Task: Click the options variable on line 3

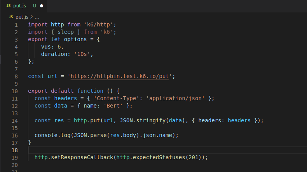Action: 75,39
